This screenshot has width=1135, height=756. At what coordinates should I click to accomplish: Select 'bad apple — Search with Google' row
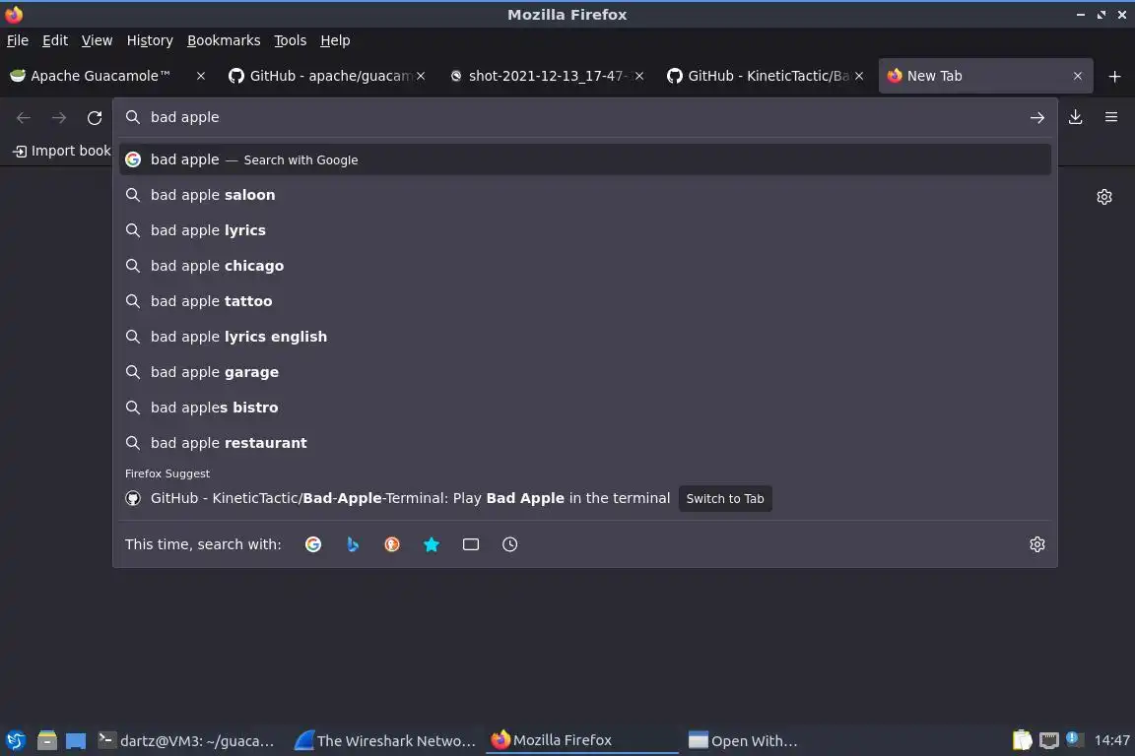coord(585,159)
